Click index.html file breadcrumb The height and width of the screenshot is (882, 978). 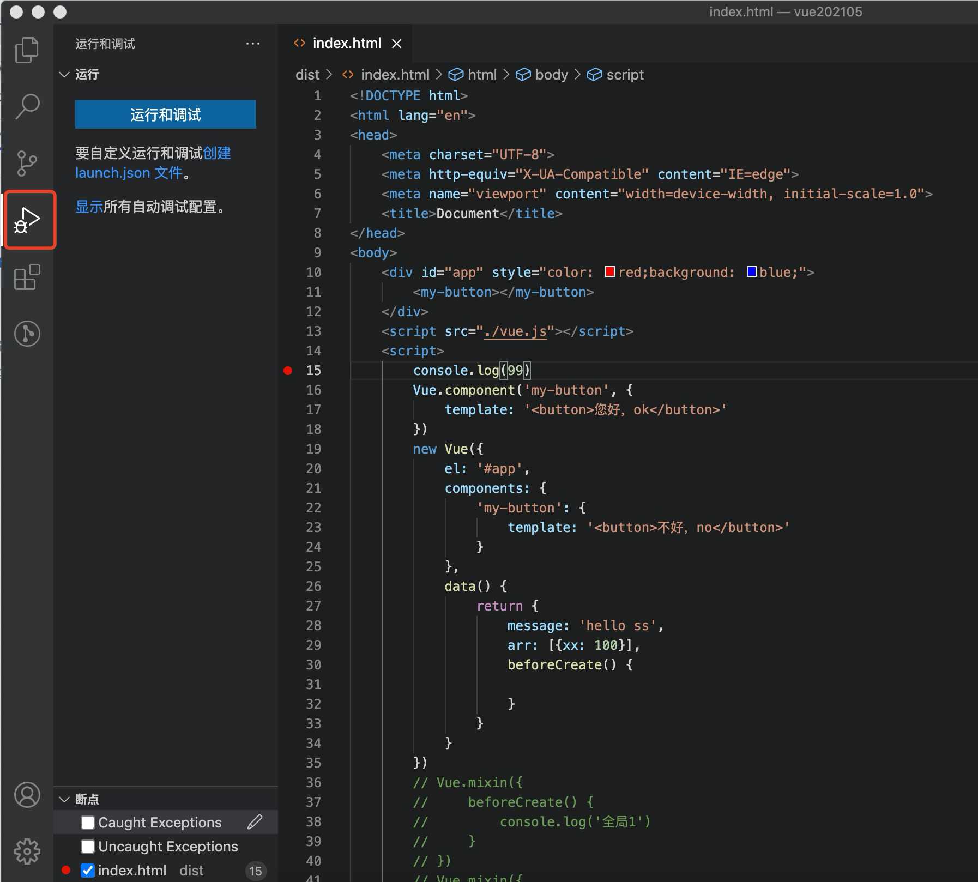386,75
